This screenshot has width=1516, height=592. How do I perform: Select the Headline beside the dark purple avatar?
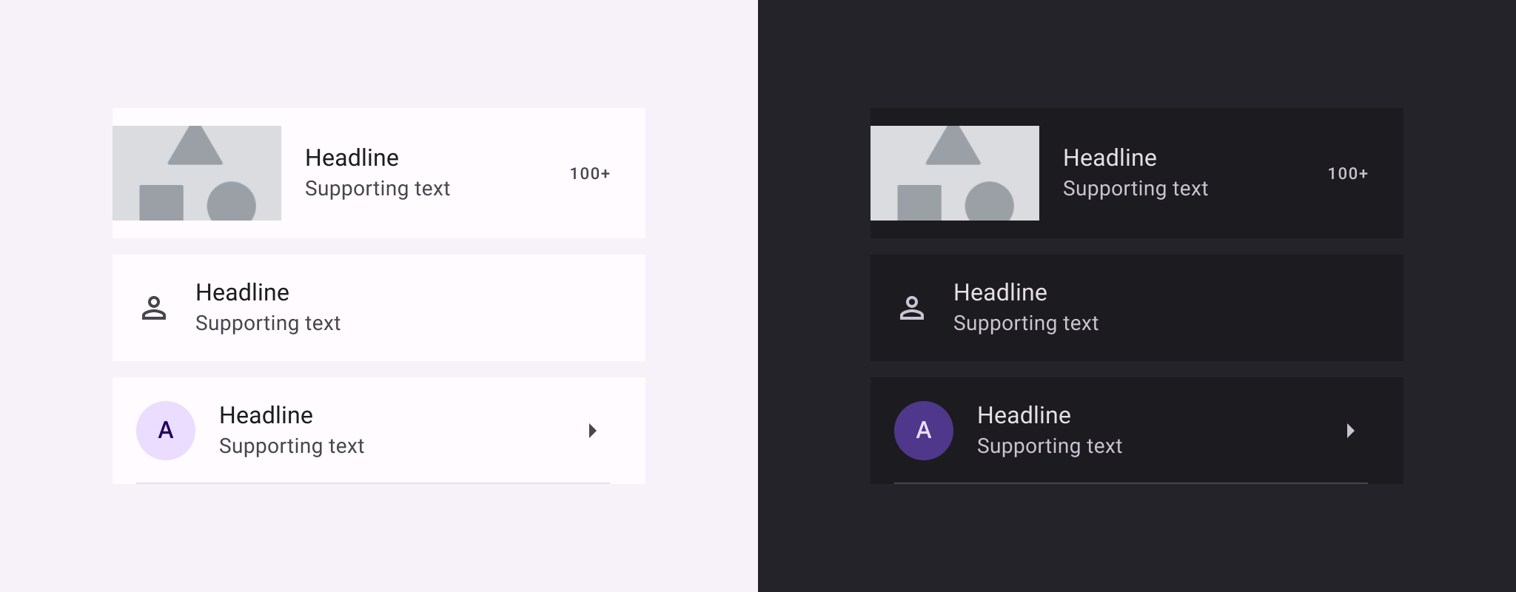click(x=1024, y=415)
